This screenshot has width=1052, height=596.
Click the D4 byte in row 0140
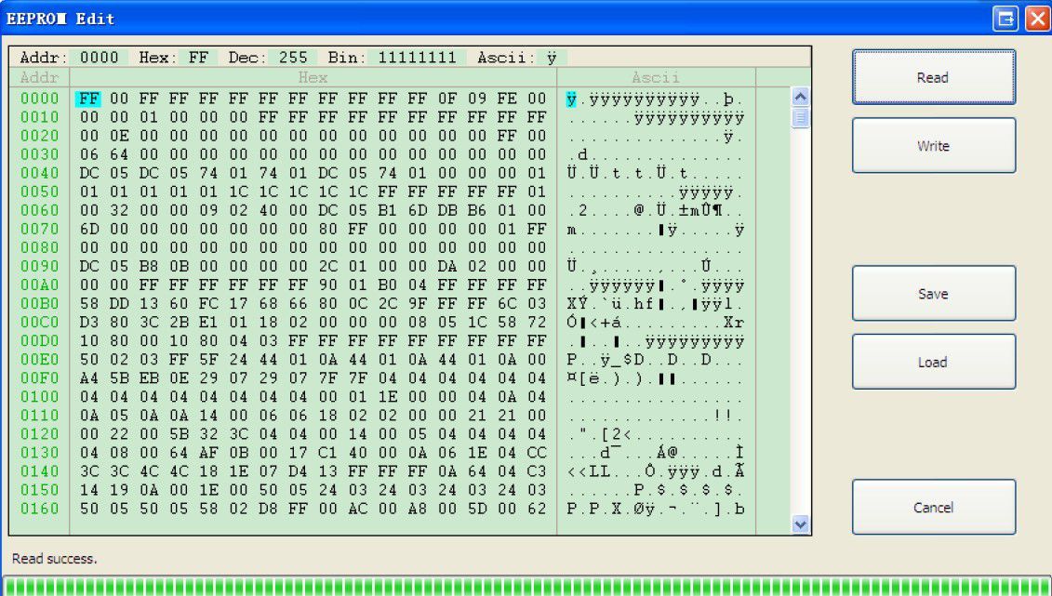pos(298,471)
